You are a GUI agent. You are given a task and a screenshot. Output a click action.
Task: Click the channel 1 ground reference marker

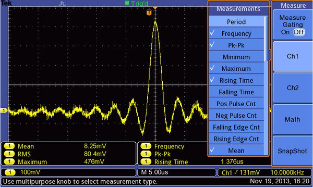tap(4, 110)
